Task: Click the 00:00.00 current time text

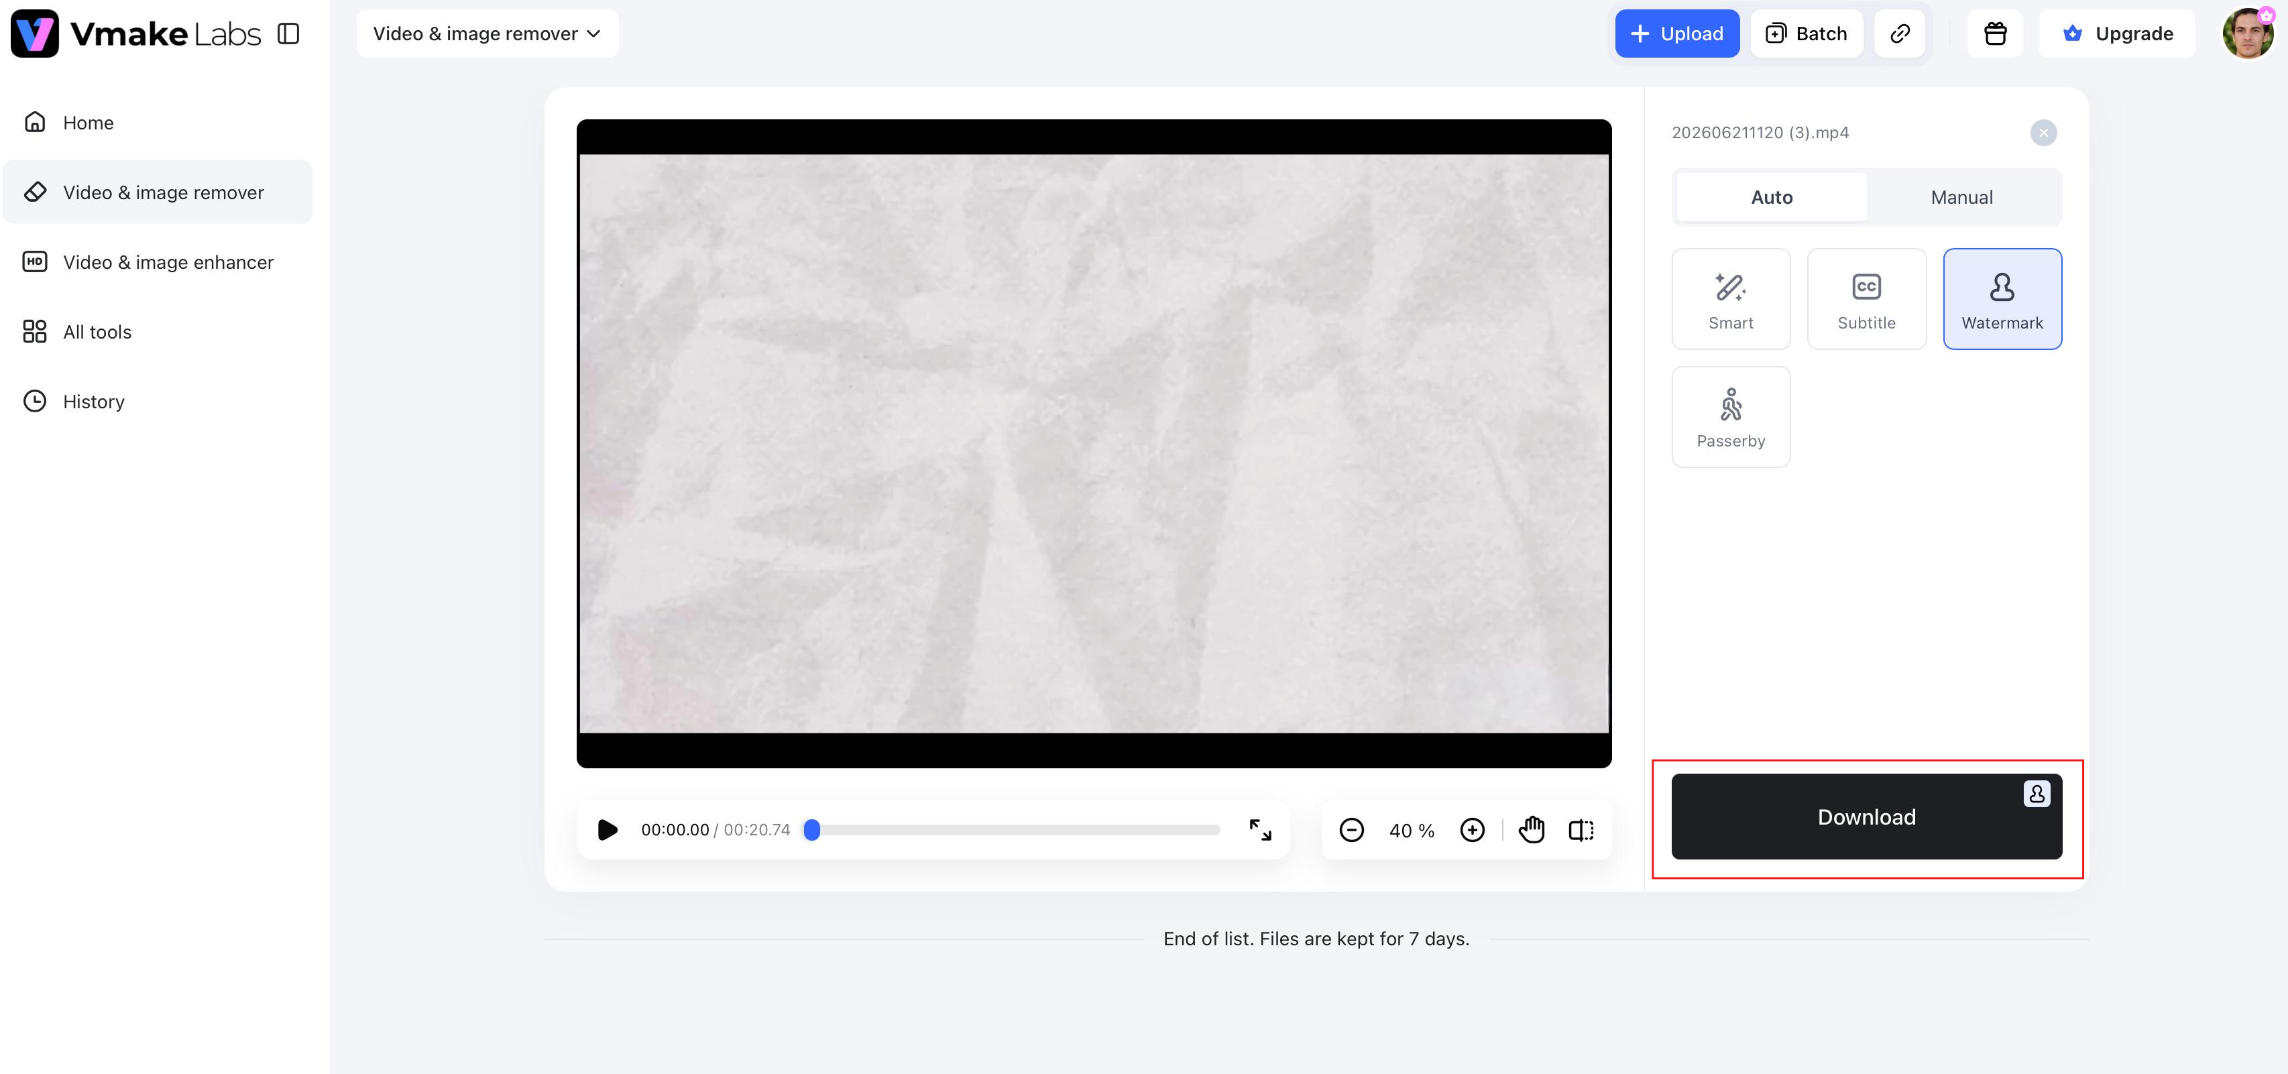Action: (x=675, y=830)
